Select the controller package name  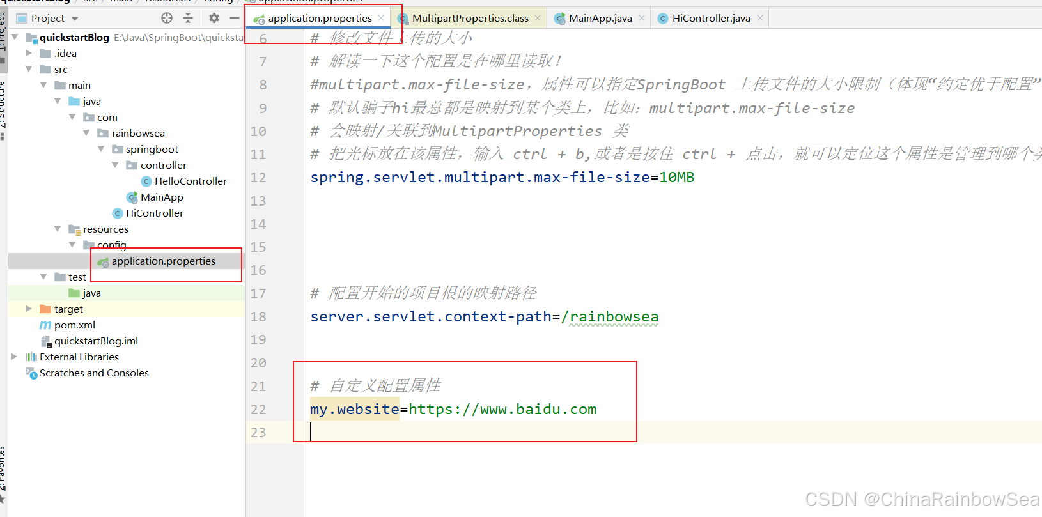(164, 166)
